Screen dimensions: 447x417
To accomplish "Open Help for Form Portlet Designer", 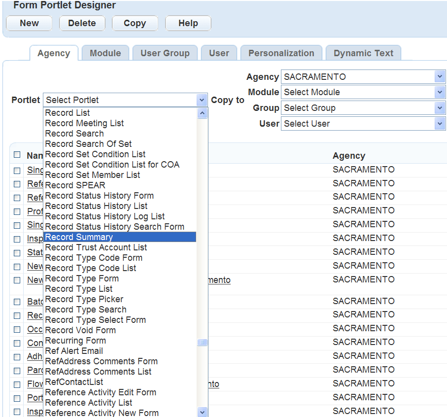I will 188,23.
